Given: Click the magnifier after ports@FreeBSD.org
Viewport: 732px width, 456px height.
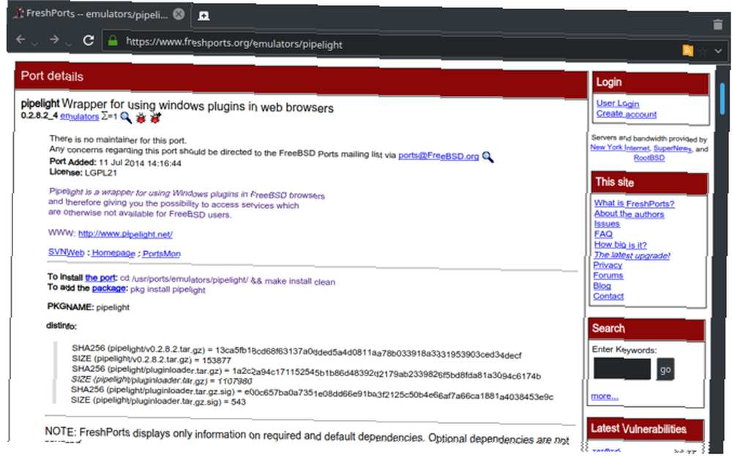Looking at the screenshot, I should [x=488, y=157].
